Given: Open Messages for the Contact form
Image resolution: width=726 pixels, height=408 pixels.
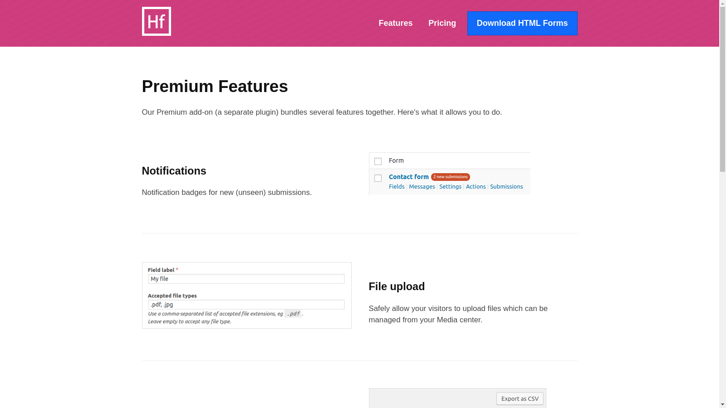Looking at the screenshot, I should tap(422, 186).
